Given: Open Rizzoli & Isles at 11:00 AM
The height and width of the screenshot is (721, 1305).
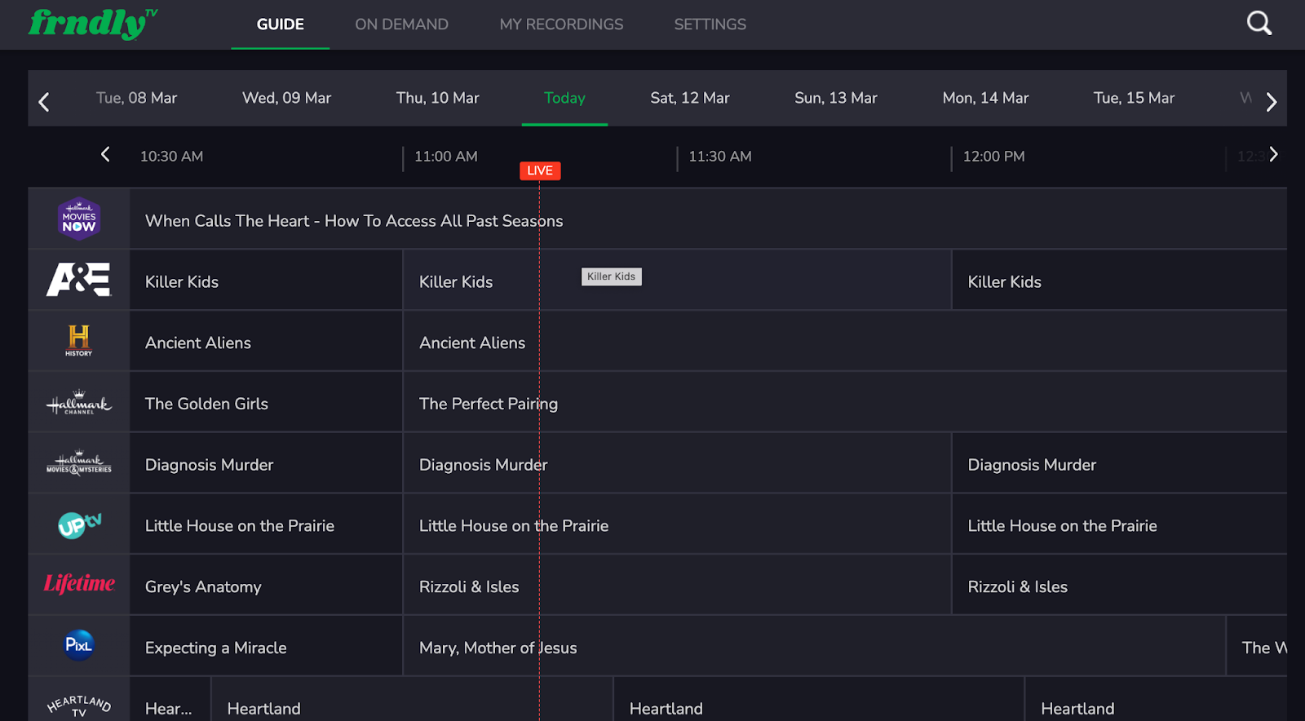Looking at the screenshot, I should [677, 585].
